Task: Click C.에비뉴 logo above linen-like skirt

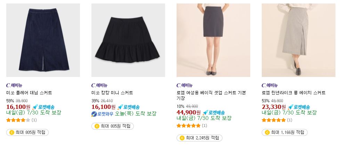Action: click(x=270, y=85)
